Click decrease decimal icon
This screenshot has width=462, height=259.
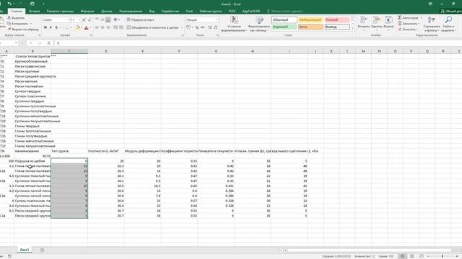215,27
